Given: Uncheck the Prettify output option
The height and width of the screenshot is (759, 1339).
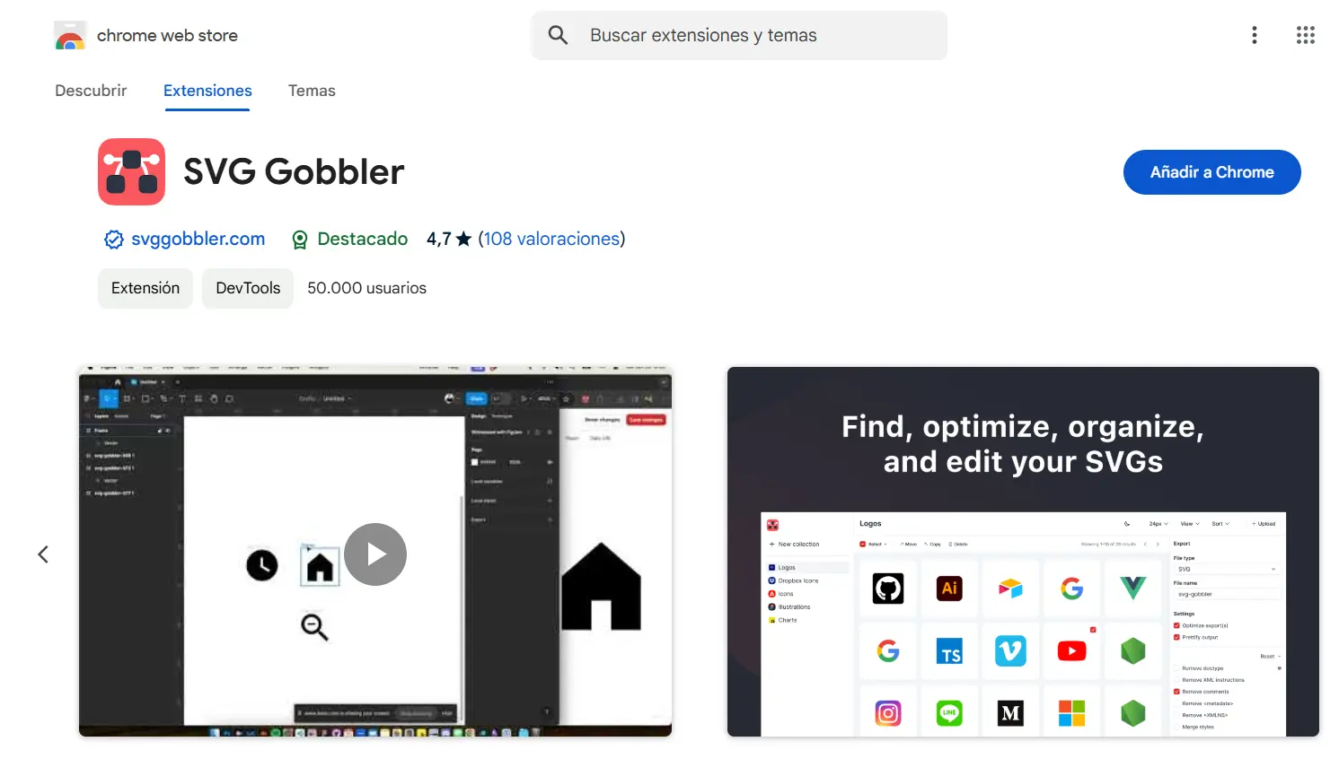Looking at the screenshot, I should [x=1176, y=637].
